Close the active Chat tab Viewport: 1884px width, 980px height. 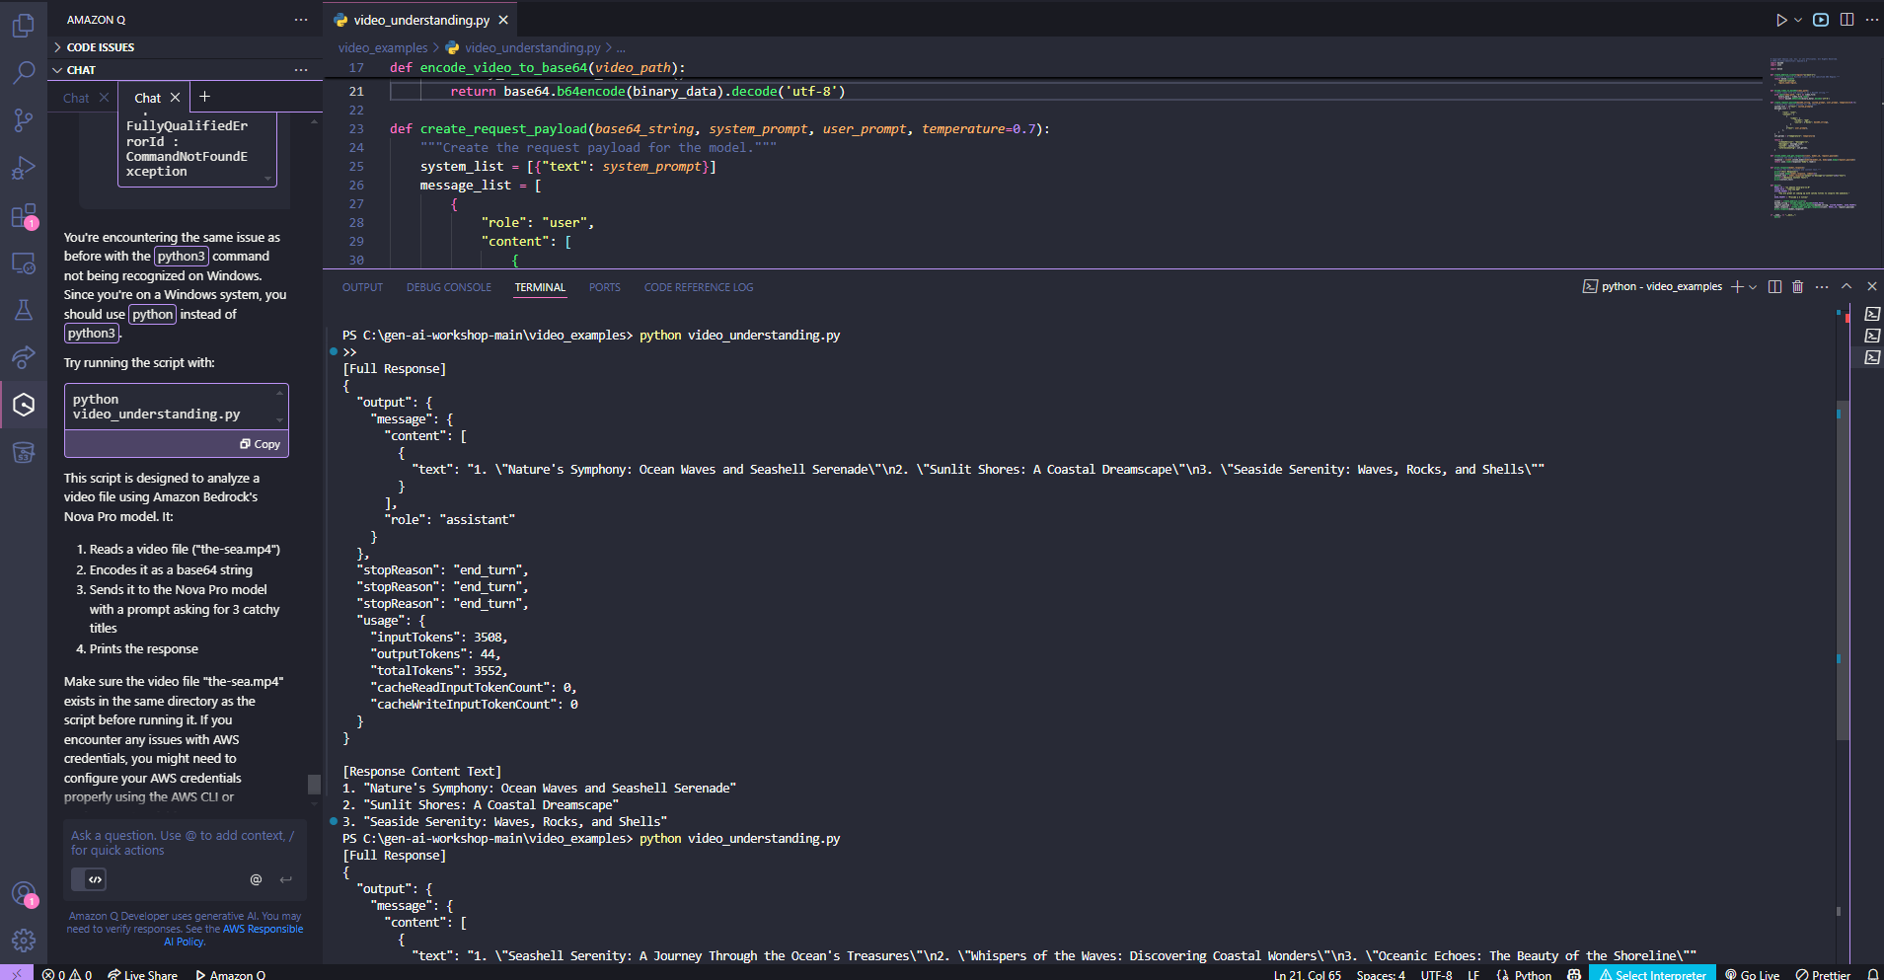click(x=175, y=97)
